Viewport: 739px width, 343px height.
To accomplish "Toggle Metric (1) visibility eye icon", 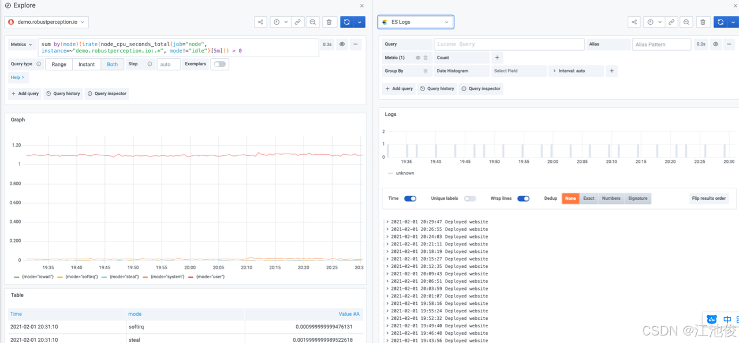I will [418, 58].
